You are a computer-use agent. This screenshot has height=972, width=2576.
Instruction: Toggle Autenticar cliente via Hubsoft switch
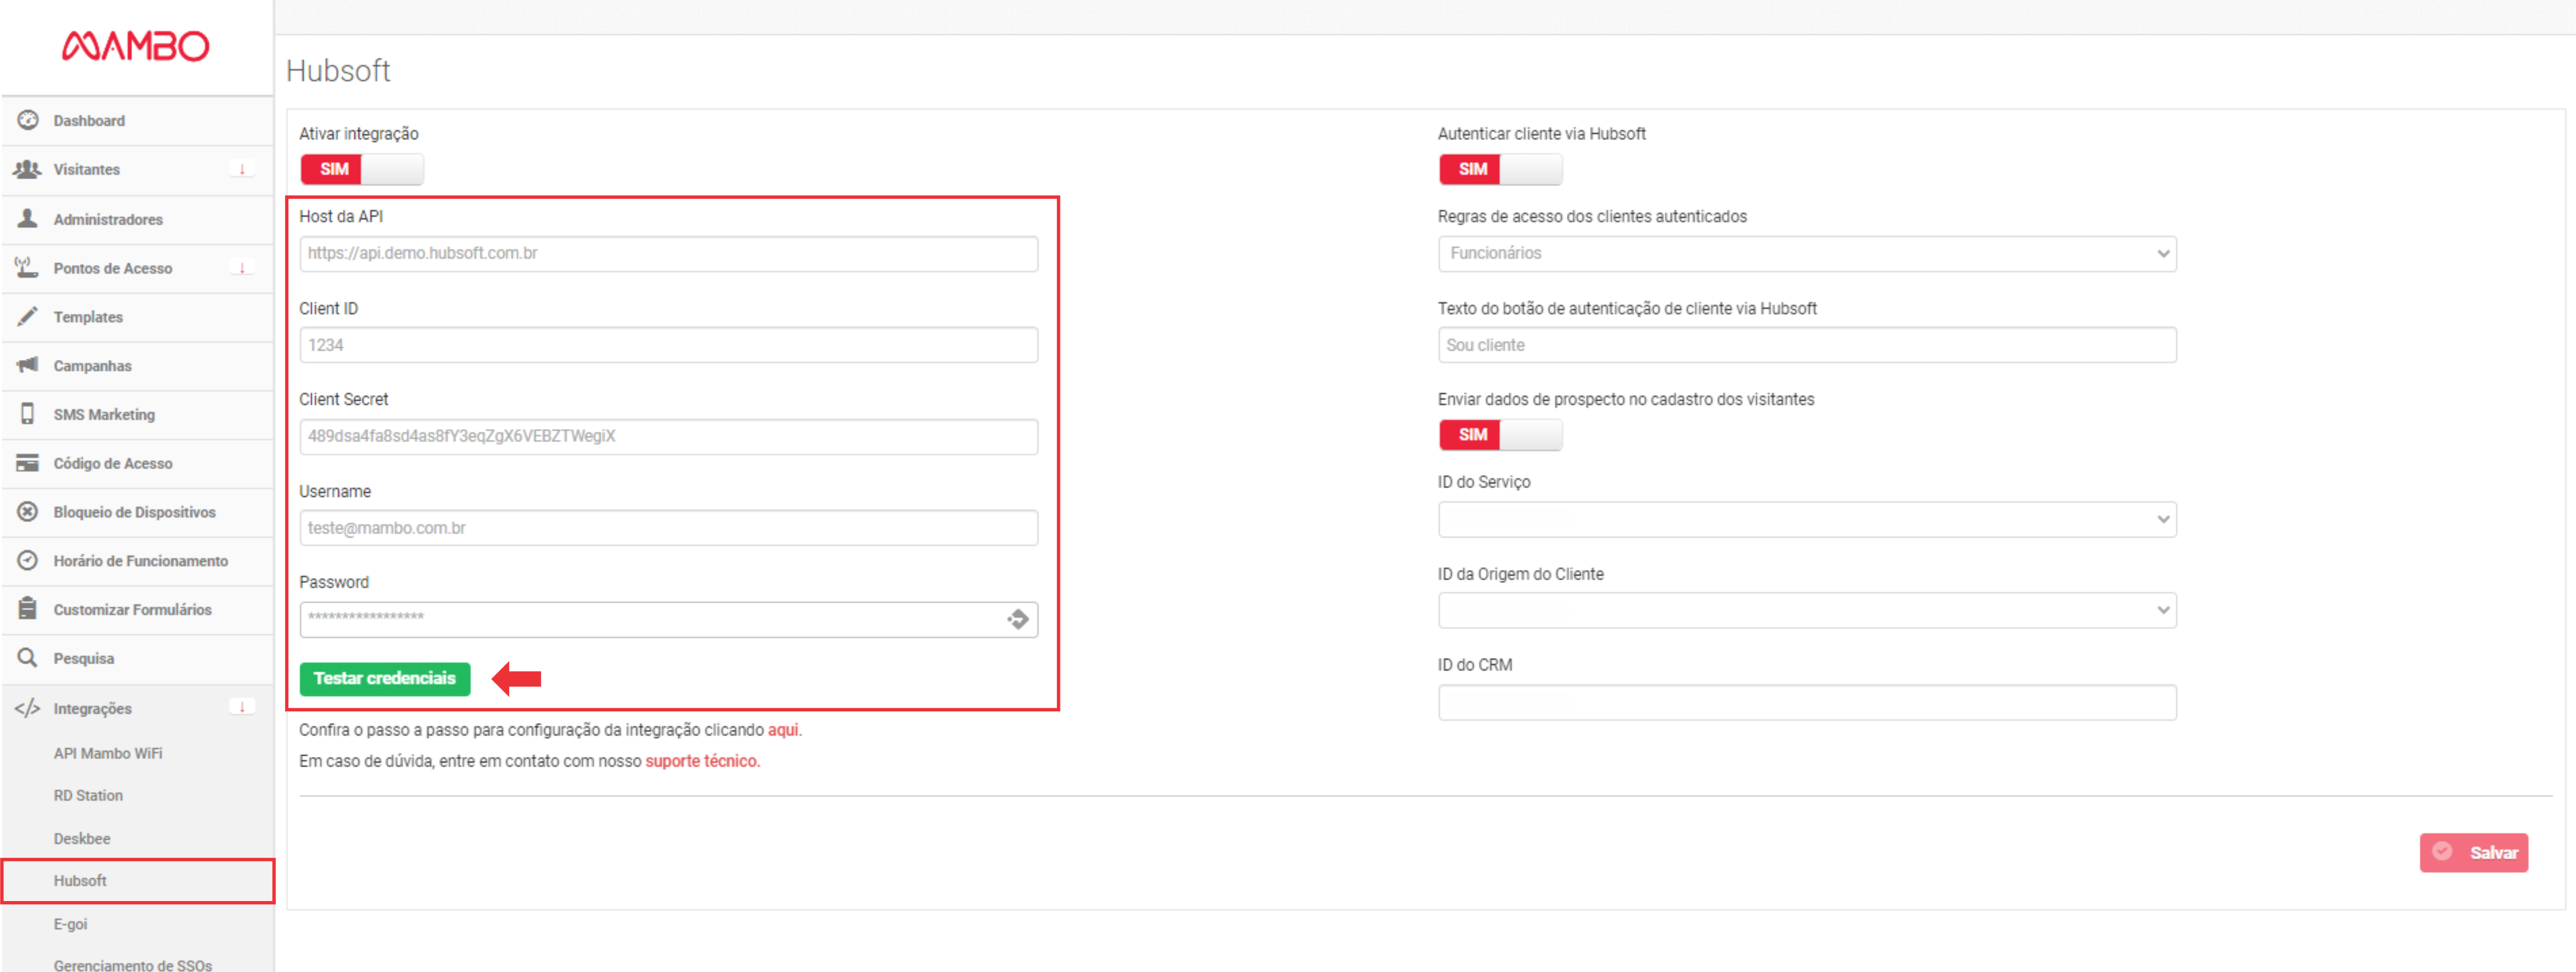(x=1500, y=169)
